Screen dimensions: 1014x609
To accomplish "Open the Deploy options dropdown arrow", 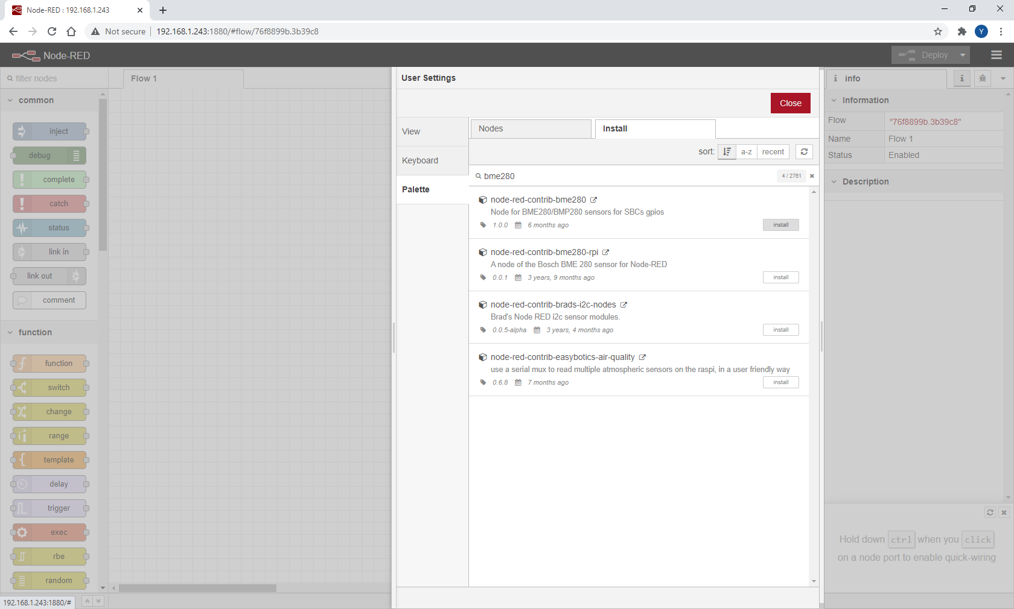I will click(x=963, y=55).
